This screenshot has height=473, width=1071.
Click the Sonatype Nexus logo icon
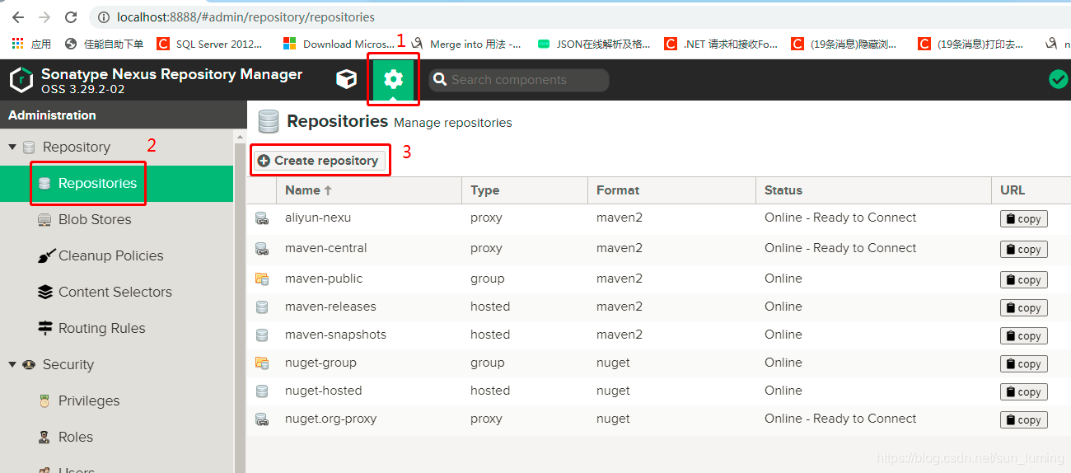click(21, 80)
